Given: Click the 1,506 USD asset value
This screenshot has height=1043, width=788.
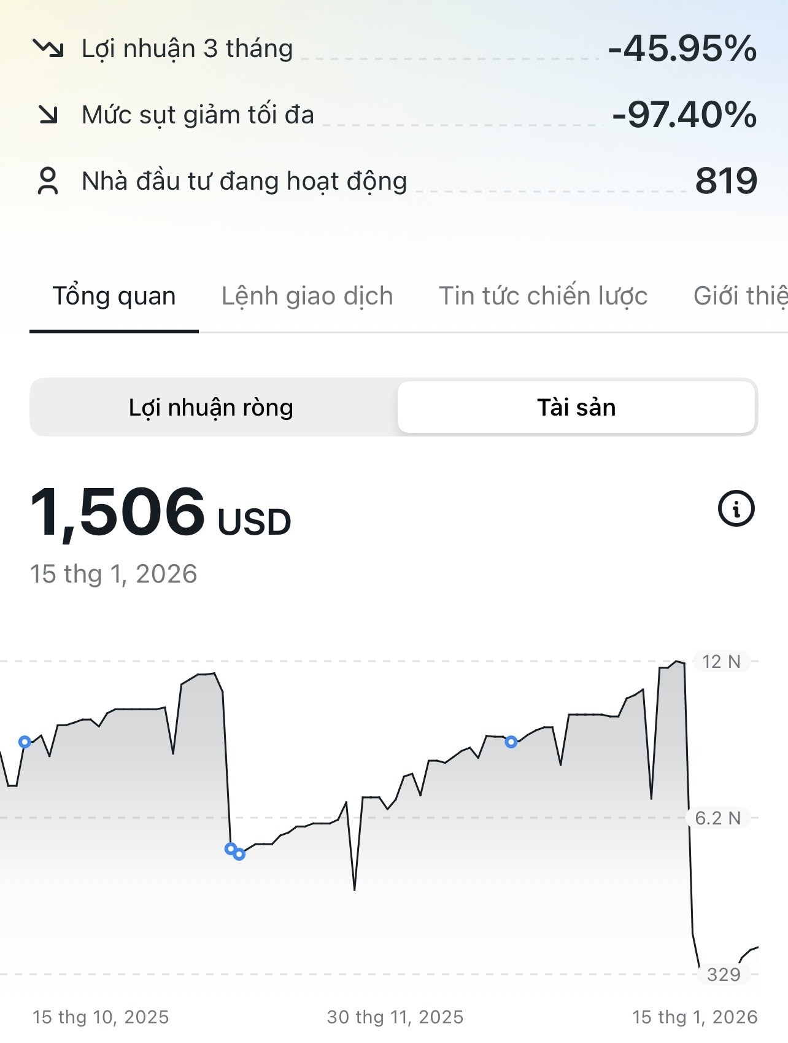Looking at the screenshot, I should coord(160,513).
